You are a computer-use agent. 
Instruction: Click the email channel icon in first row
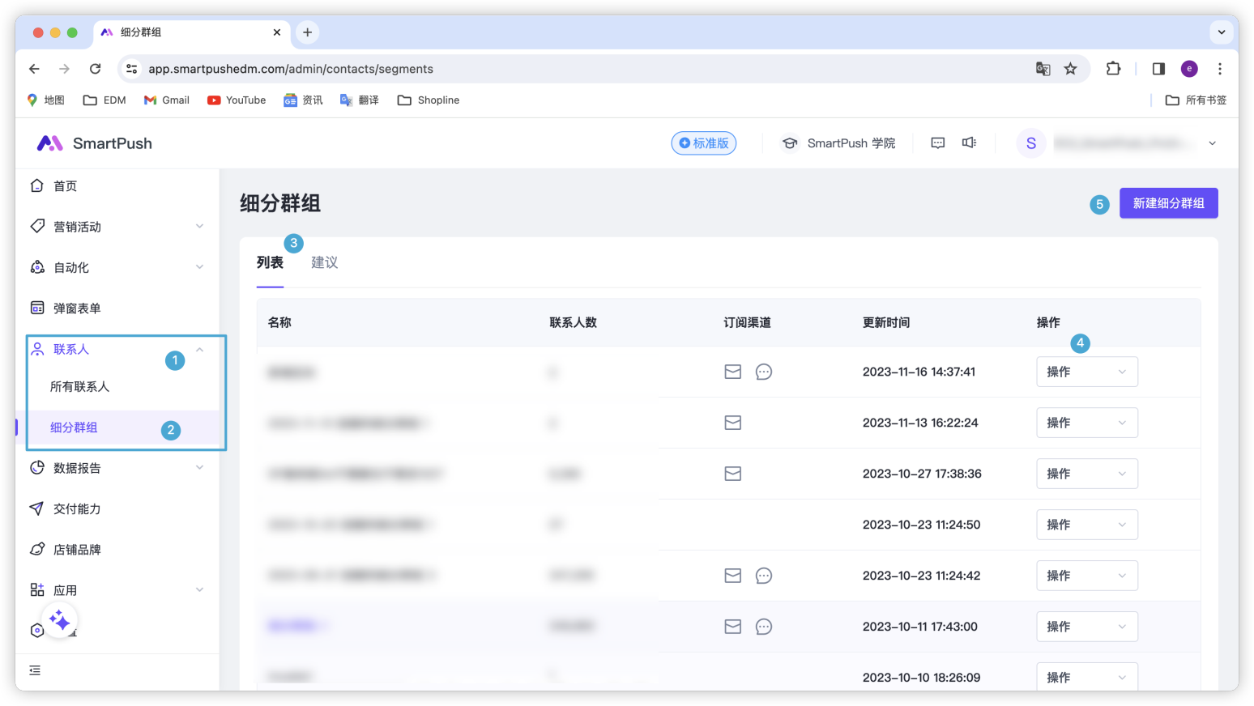[x=732, y=372]
